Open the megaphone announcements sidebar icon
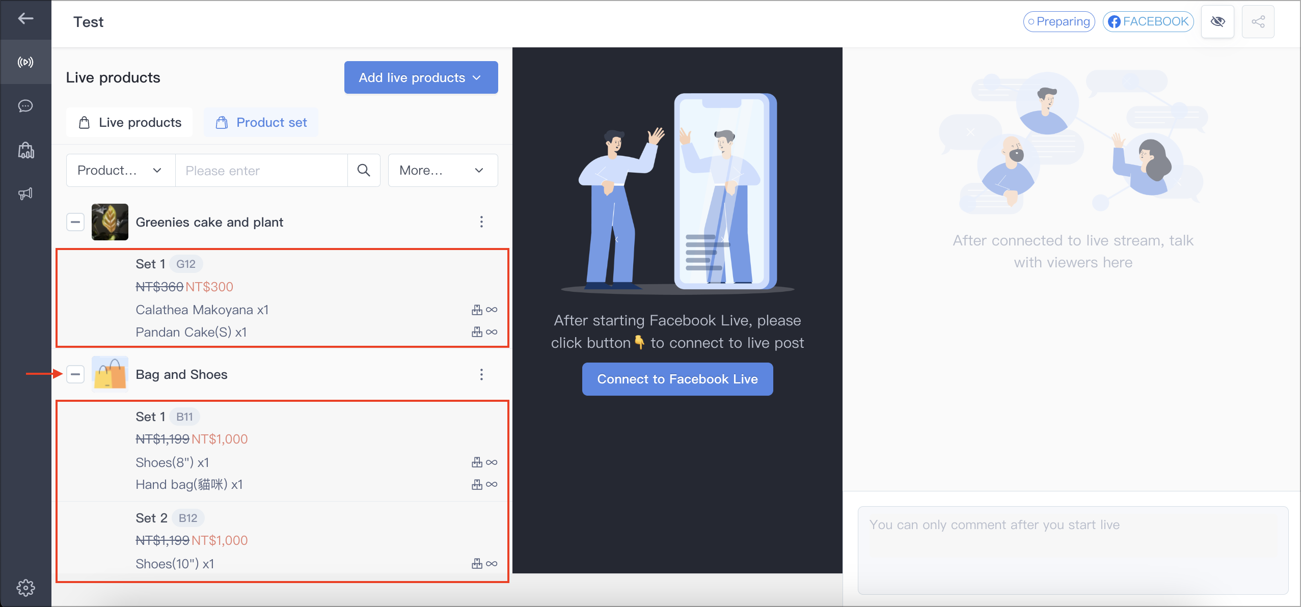This screenshot has height=607, width=1301. point(25,194)
